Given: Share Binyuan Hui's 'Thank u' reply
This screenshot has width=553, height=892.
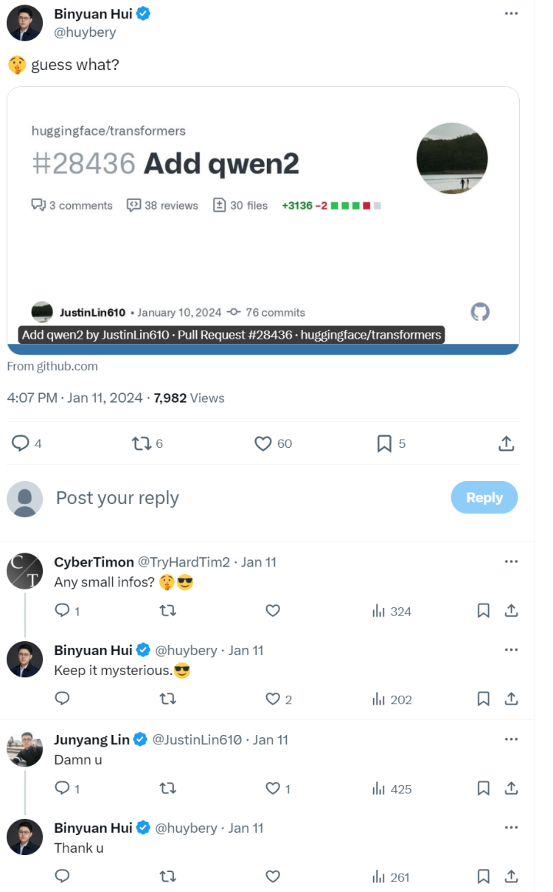Looking at the screenshot, I should click(x=511, y=877).
